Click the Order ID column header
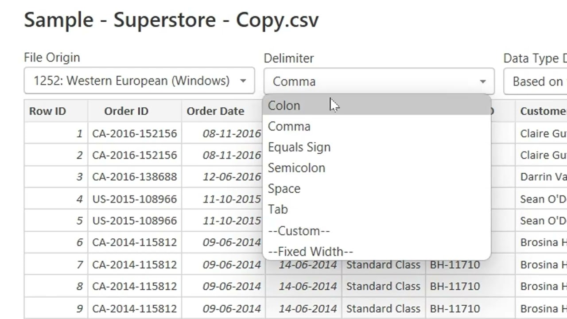567x319 pixels. [126, 111]
